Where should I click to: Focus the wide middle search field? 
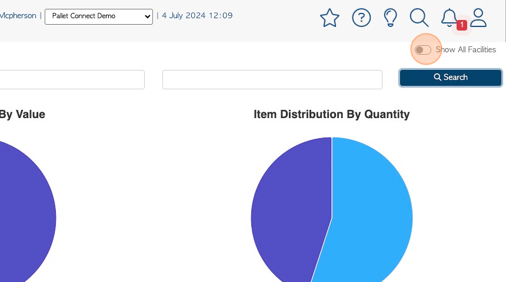(x=272, y=79)
